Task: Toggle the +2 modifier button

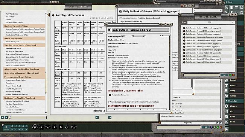Action: (x=16, y=126)
